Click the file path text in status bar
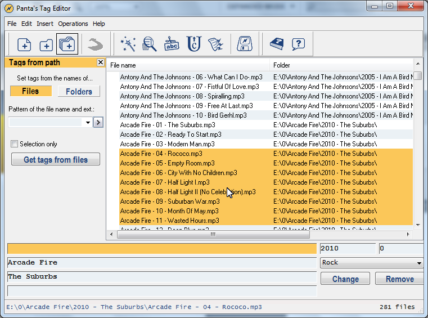This screenshot has width=428, height=318. point(134,307)
